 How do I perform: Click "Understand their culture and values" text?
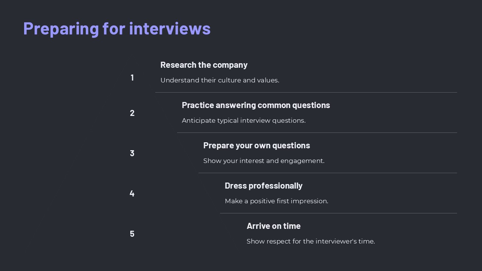[x=220, y=80]
